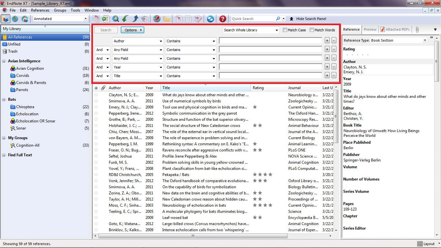Click inside the Quick Search input box

pos(253,19)
